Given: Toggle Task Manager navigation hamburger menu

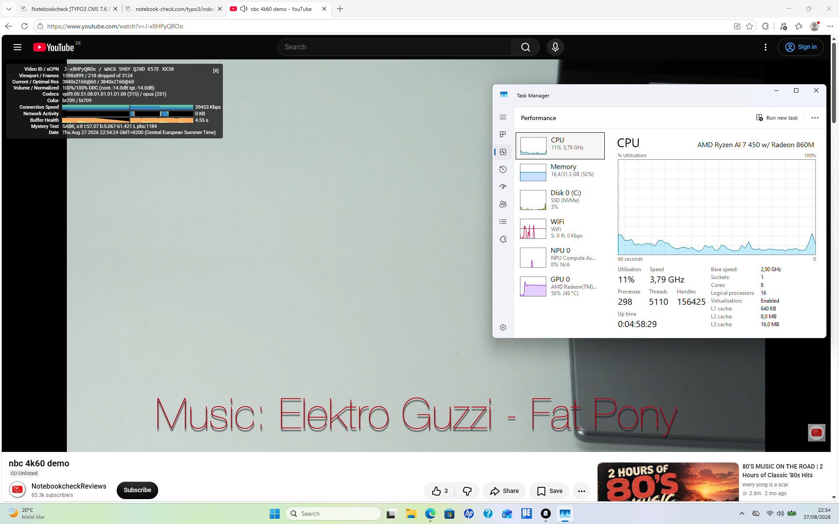Looking at the screenshot, I should click(503, 117).
